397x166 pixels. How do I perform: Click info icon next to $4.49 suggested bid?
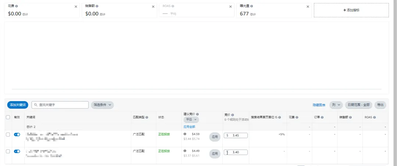pos(185,151)
